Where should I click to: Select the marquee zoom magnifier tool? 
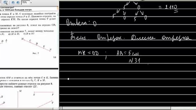(x=6, y=2)
